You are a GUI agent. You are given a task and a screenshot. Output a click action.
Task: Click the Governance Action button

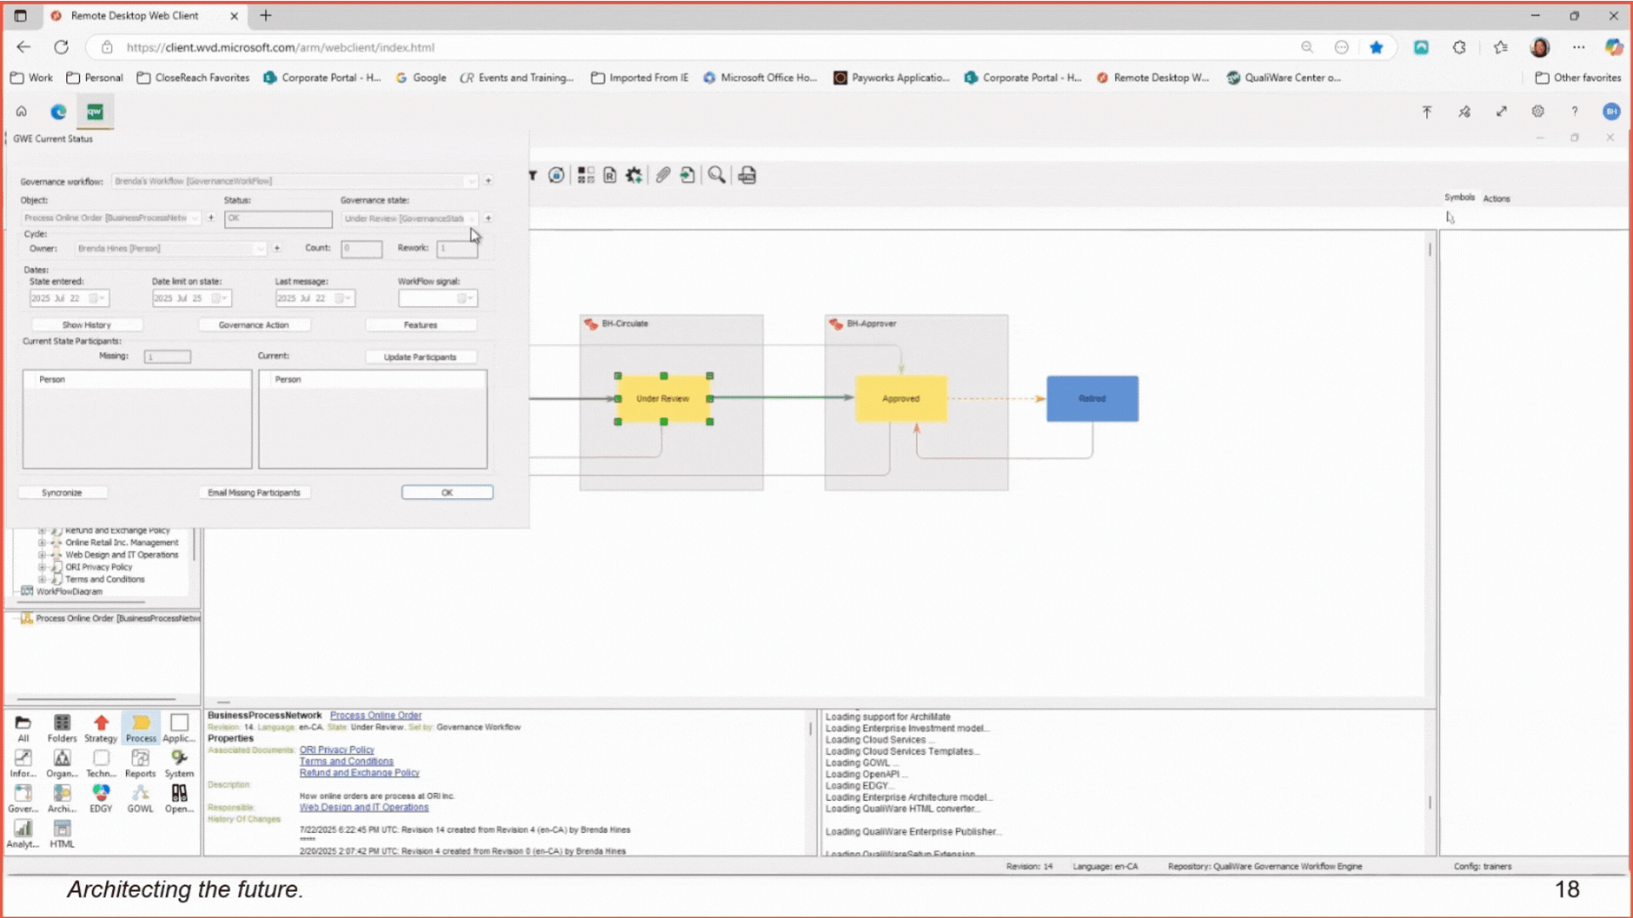(x=253, y=325)
